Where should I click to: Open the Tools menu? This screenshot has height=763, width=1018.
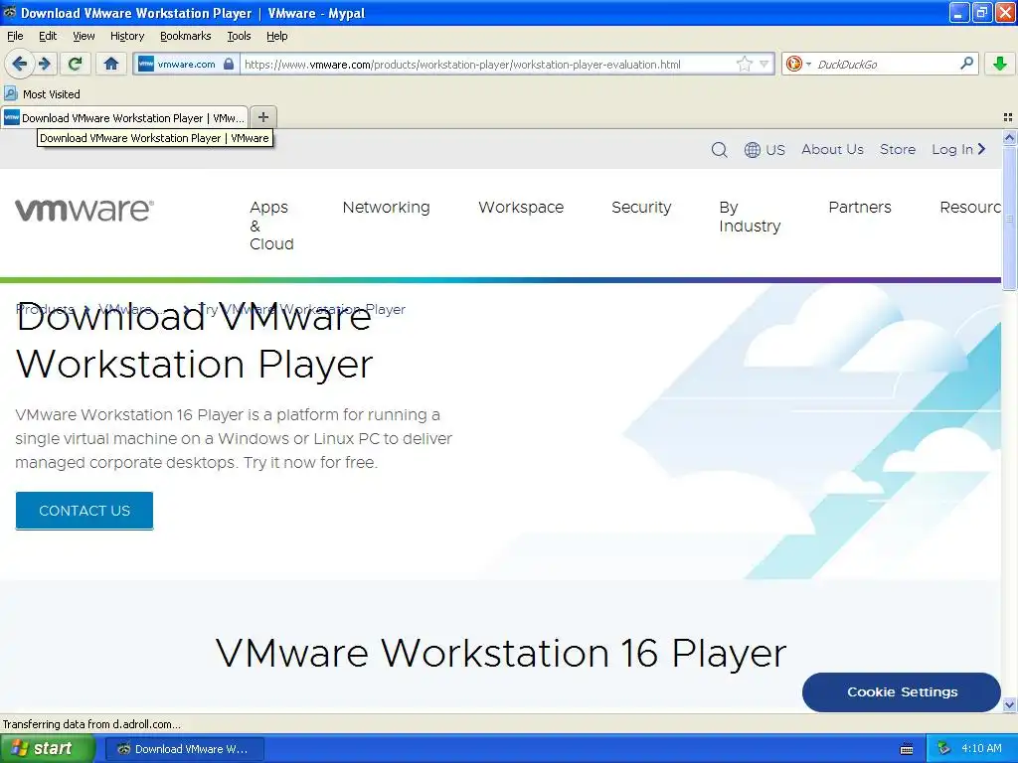[x=239, y=36]
